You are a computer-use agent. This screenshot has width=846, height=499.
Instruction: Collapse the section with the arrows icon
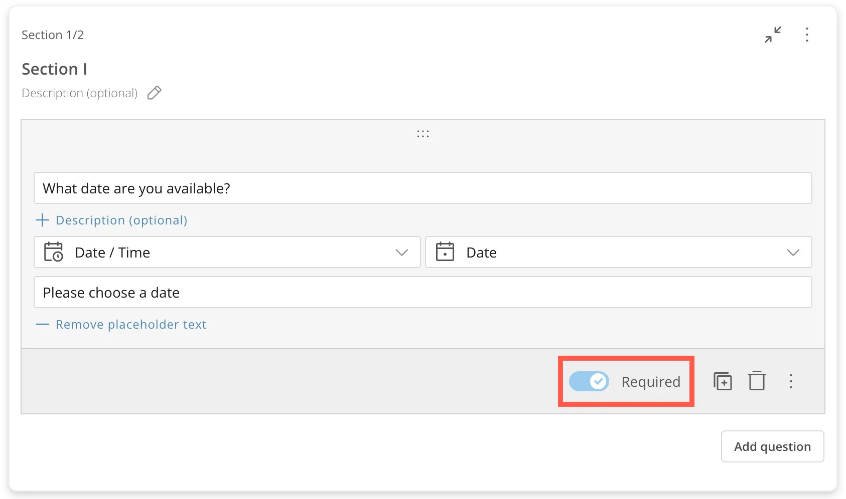773,35
